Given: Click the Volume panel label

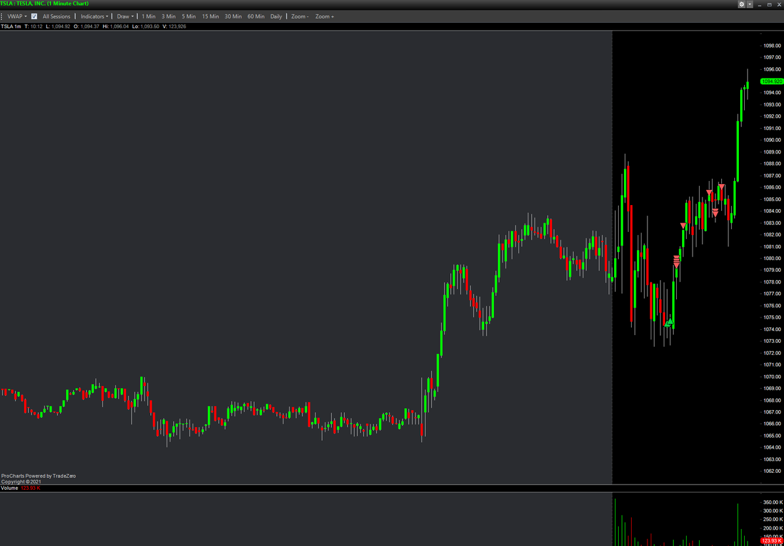Looking at the screenshot, I should (10, 488).
